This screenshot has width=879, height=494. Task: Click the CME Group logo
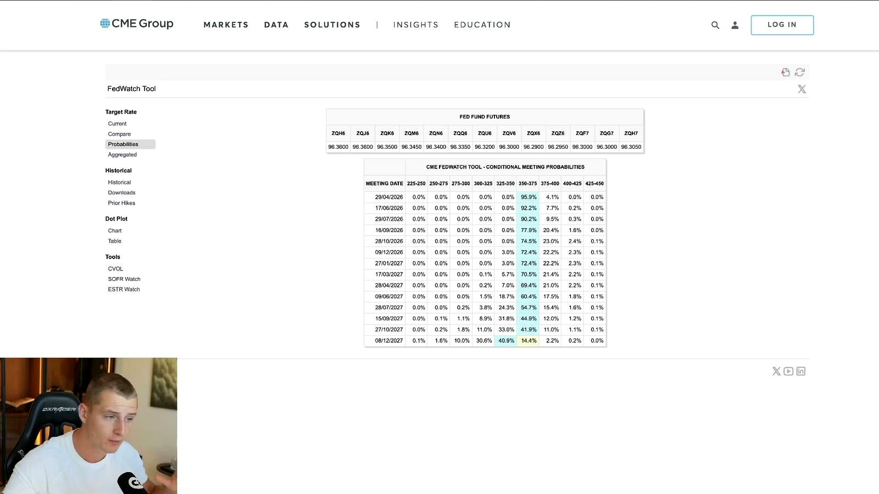[x=137, y=24]
